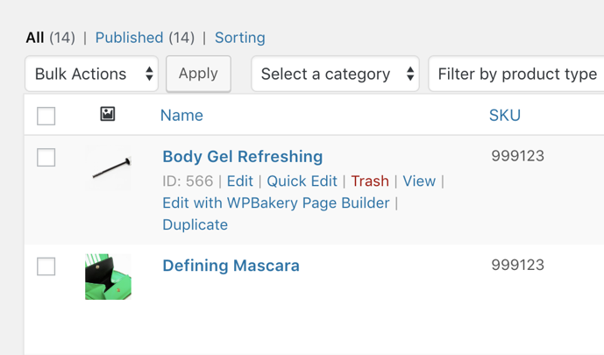Sort products by Name column
This screenshot has height=355, width=604.
pyautogui.click(x=181, y=115)
